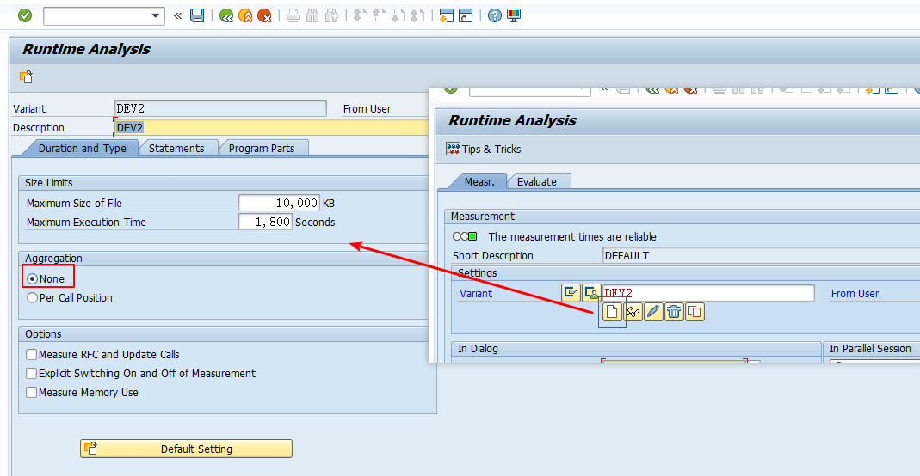
Task: Select Per Call Position radio button
Action: click(32, 297)
